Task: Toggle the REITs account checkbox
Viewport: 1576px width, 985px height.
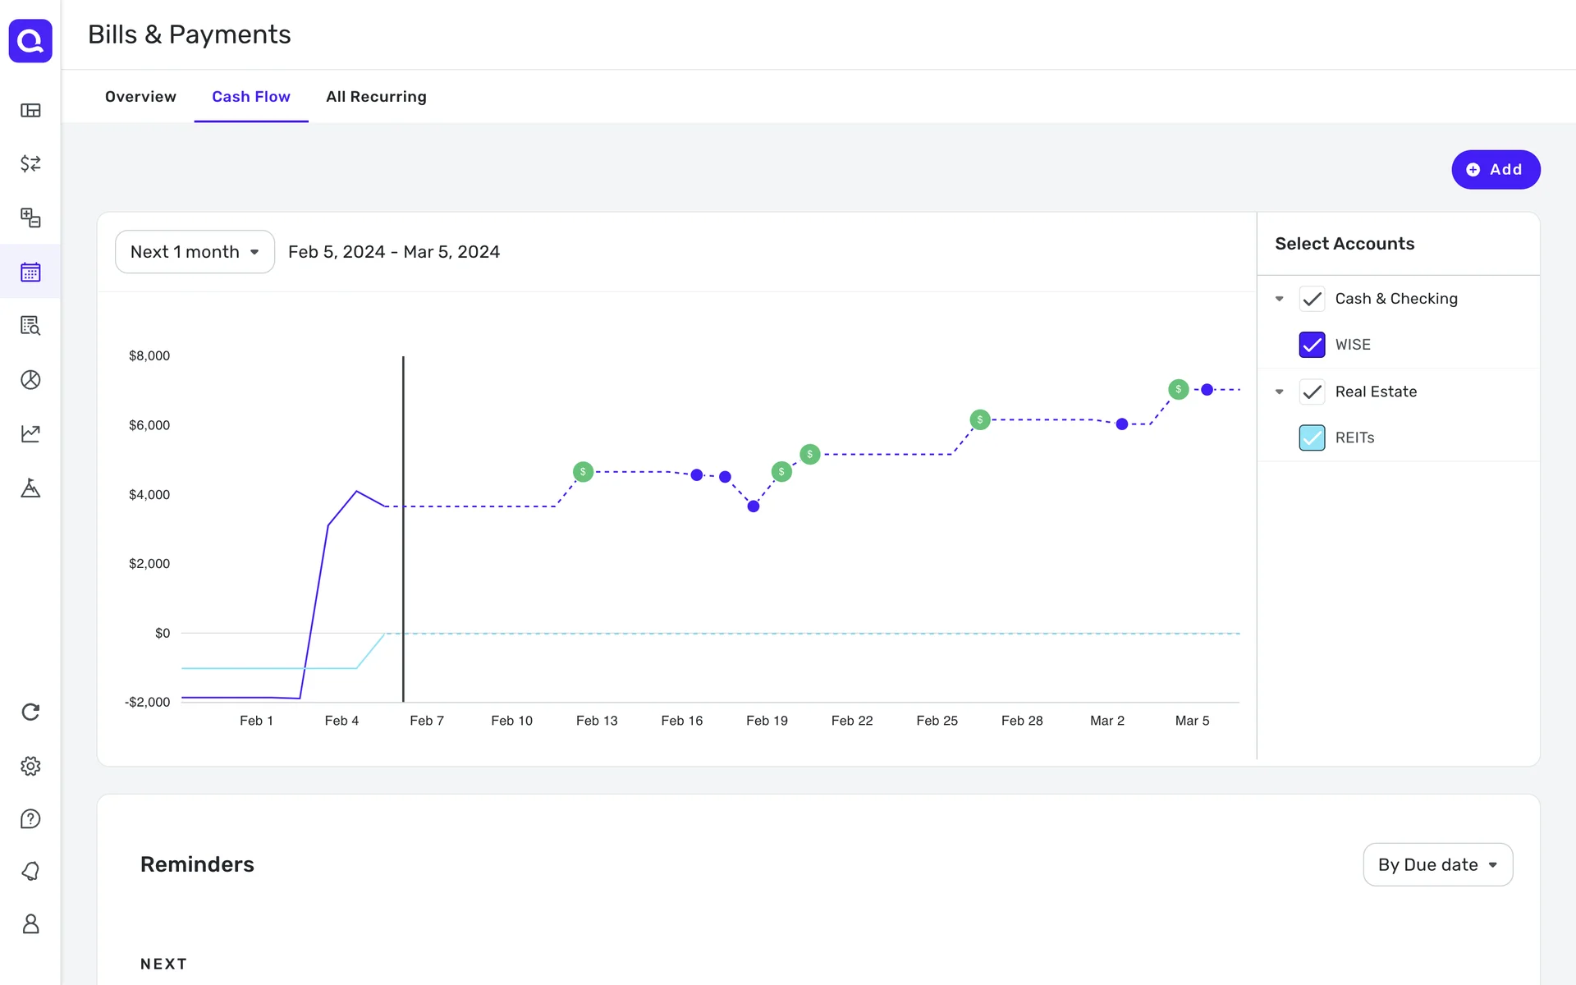Action: pyautogui.click(x=1312, y=438)
